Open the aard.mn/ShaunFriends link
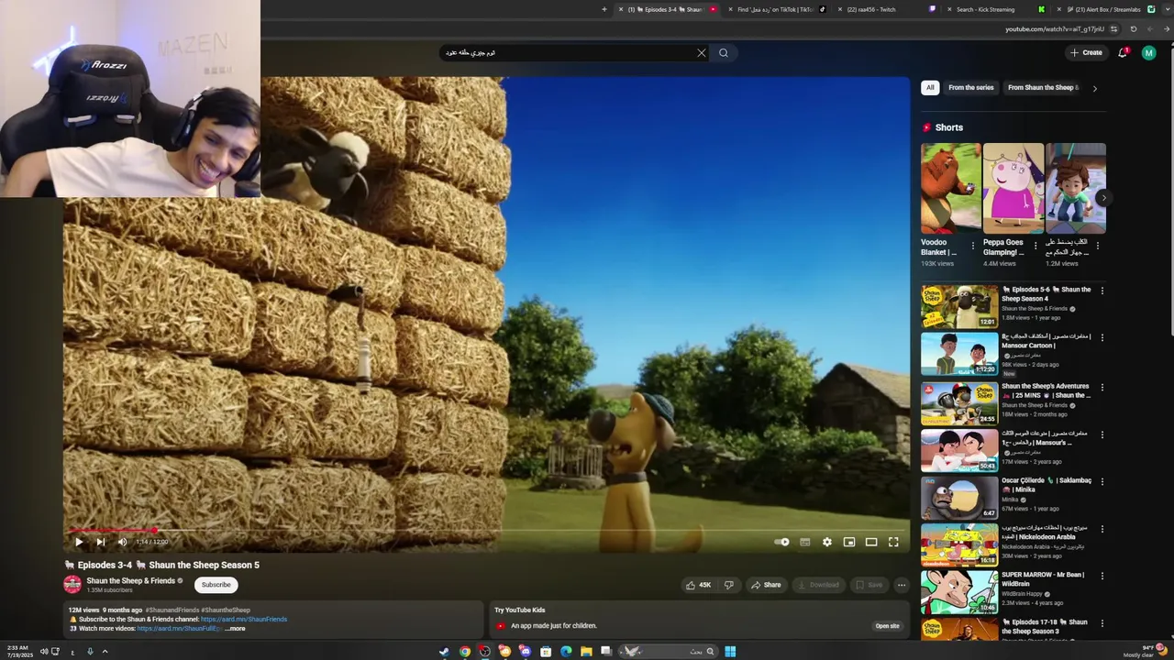Screen dimensions: 1174x660 (244, 620)
